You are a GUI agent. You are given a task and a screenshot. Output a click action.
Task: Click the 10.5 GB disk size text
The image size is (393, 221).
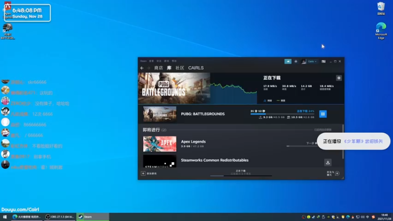coord(297,117)
